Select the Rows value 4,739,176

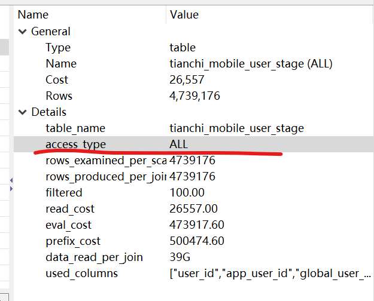(x=194, y=96)
